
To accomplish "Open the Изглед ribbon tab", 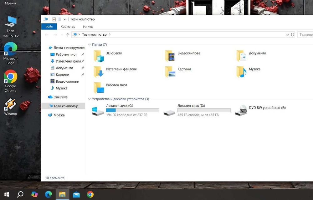I will pos(88,27).
